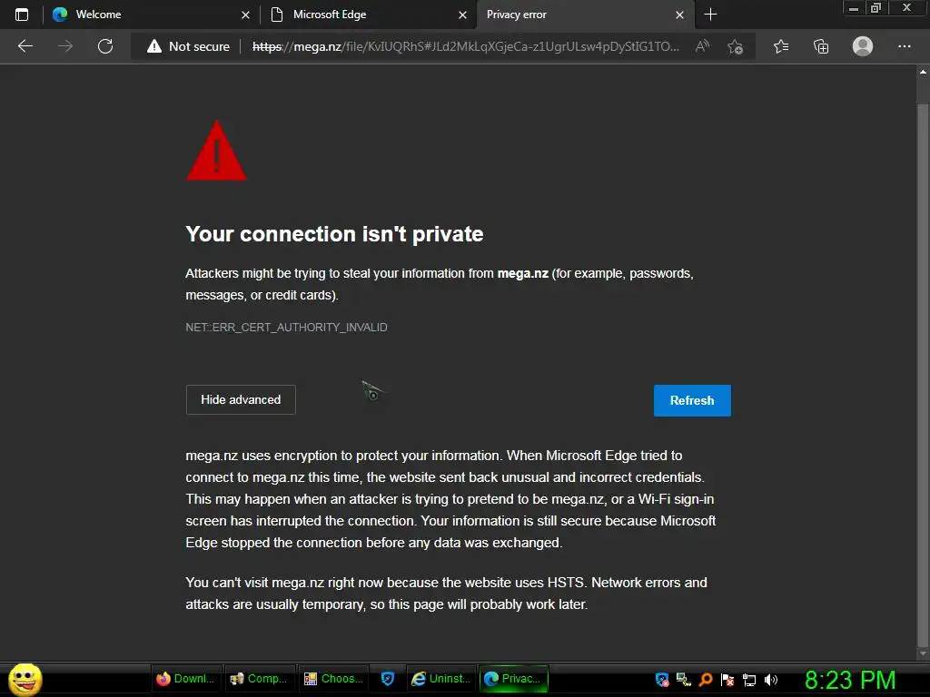Open the tab actions menu icon
Image resolution: width=930 pixels, height=697 pixels.
point(22,15)
